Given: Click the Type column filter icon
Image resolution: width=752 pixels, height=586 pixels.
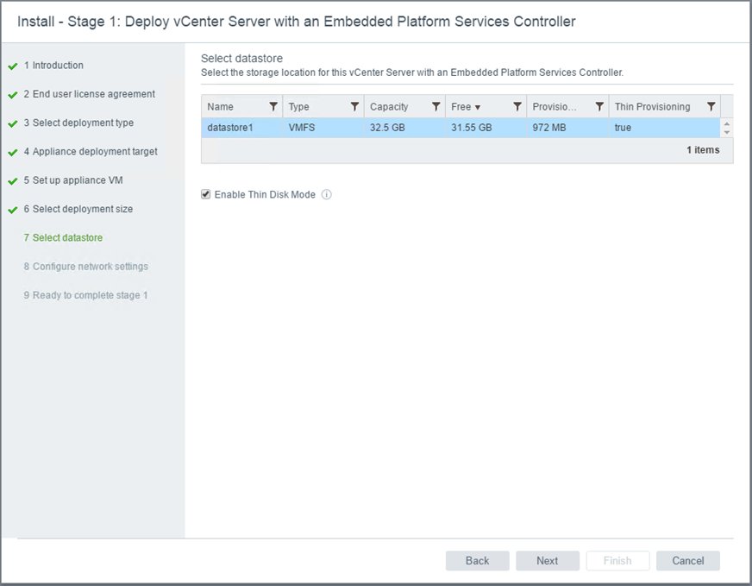Looking at the screenshot, I should pos(354,107).
